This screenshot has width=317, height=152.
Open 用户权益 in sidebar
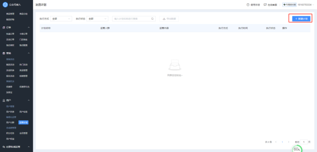click(x=10, y=139)
